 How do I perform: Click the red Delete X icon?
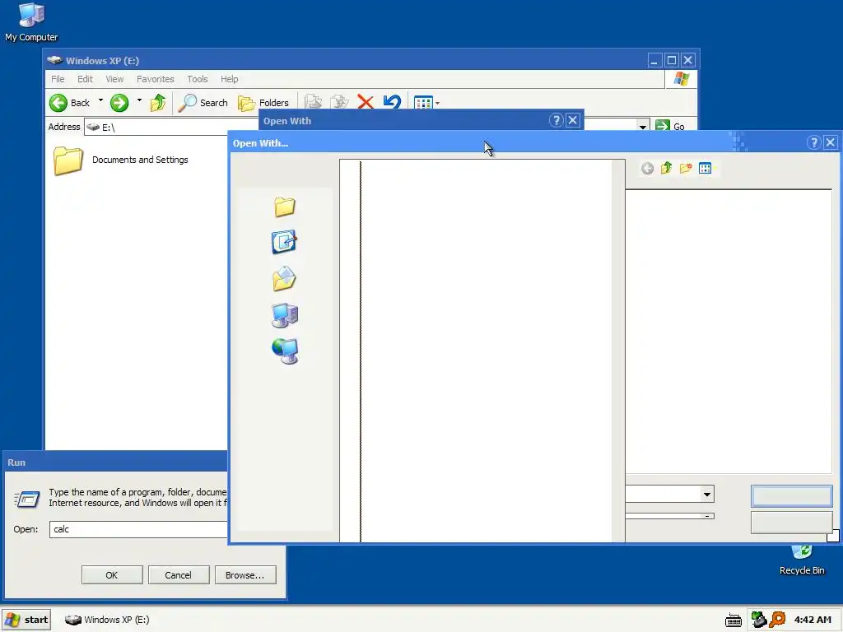coord(366,101)
